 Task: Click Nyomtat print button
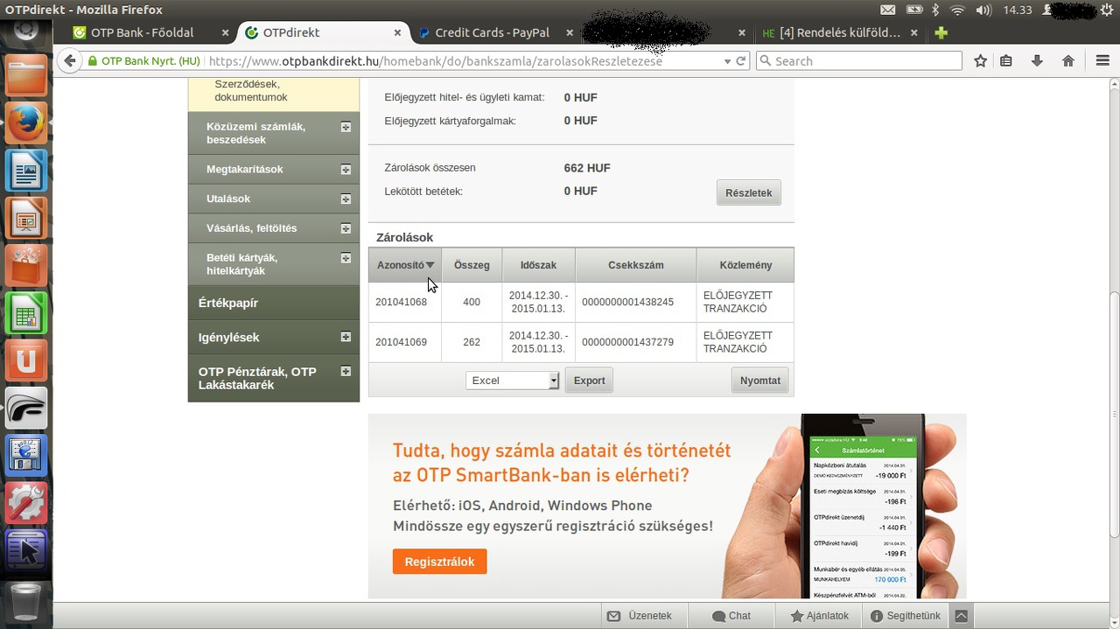pos(760,381)
